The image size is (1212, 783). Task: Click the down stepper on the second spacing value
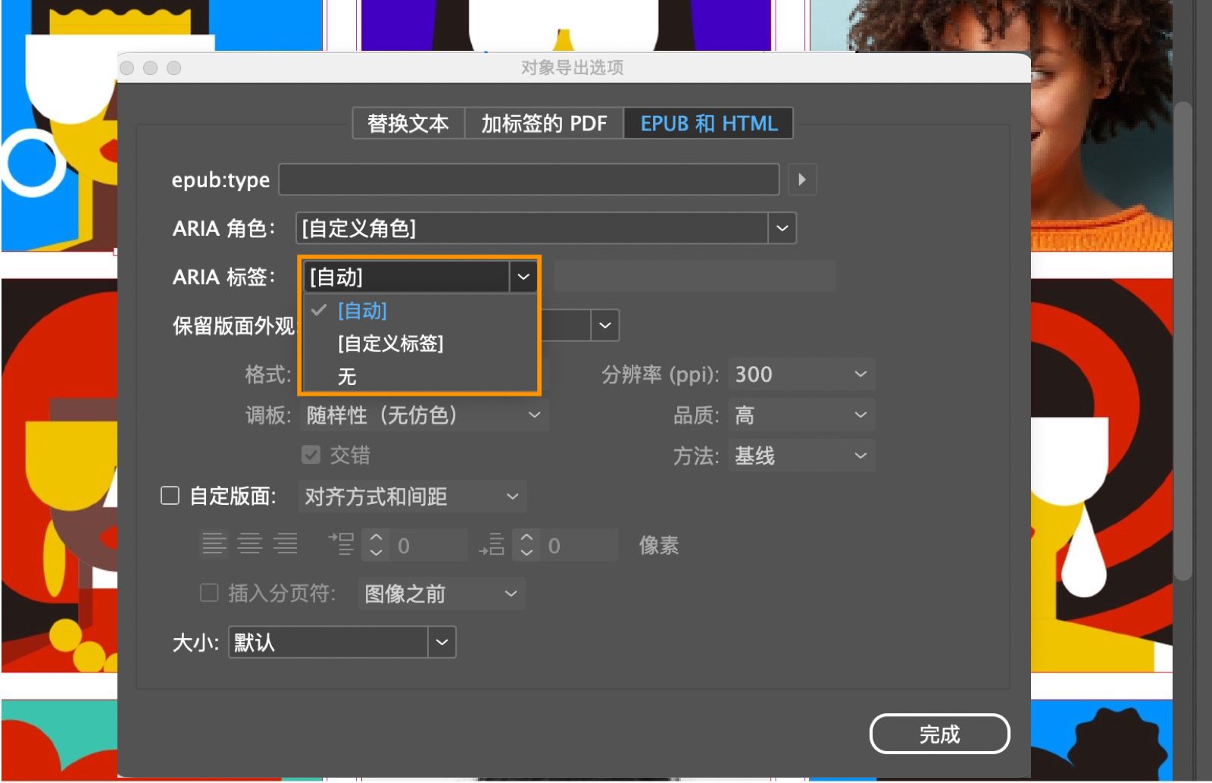(x=526, y=552)
